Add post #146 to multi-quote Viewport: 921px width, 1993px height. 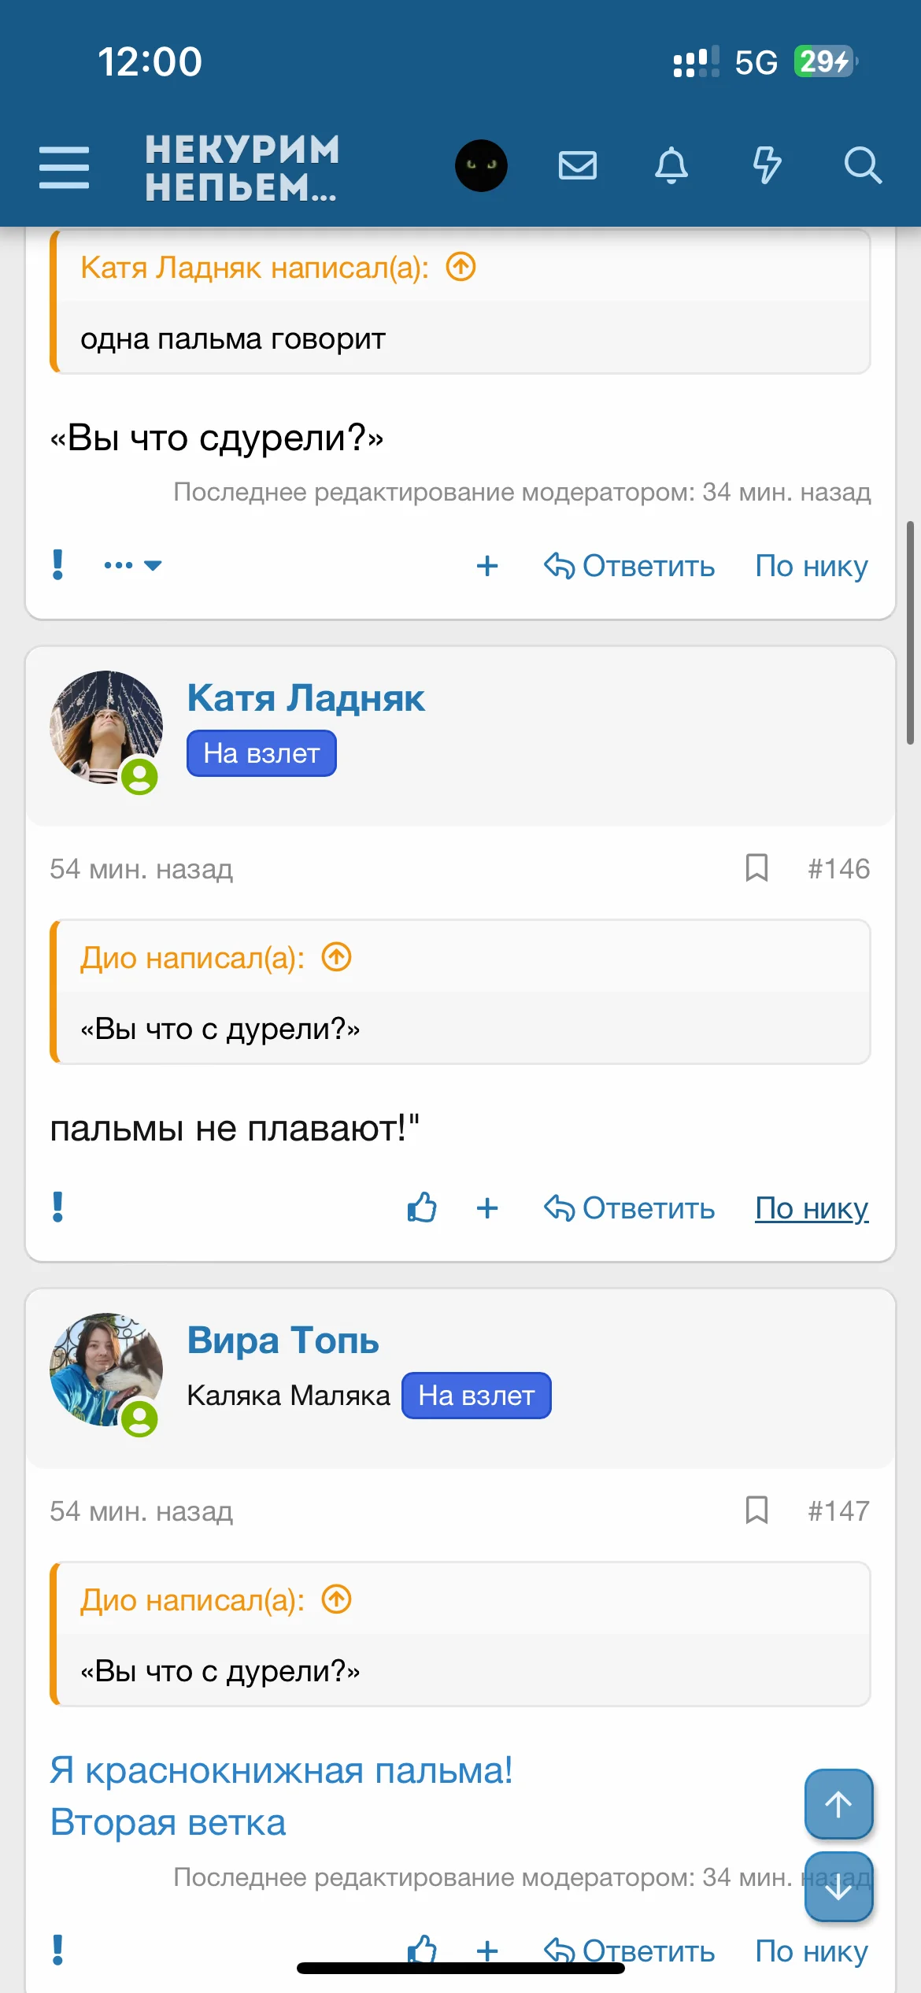point(487,1207)
